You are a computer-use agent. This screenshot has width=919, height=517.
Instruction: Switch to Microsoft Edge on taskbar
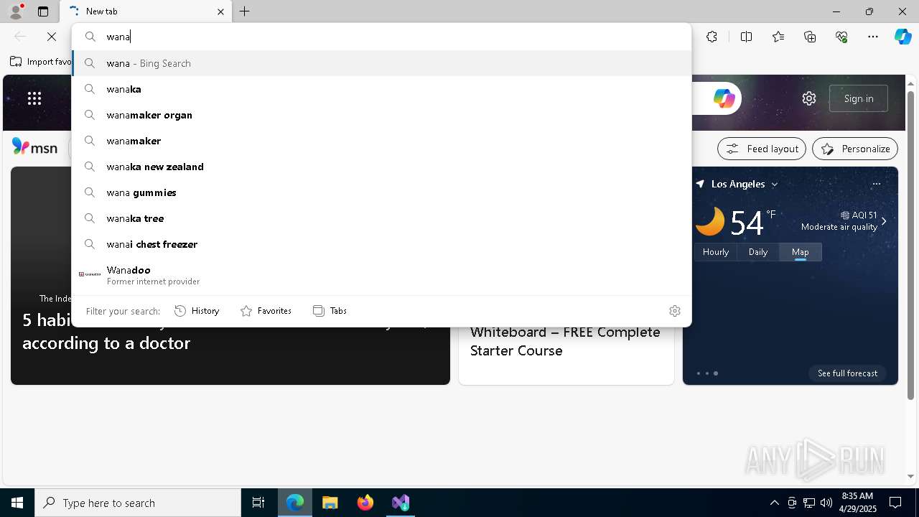(x=295, y=503)
